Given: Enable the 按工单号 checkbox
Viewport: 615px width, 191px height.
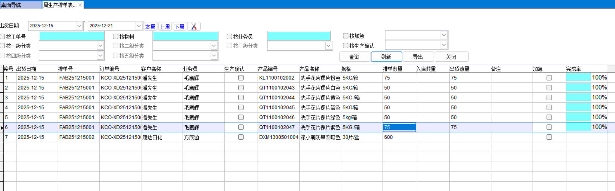Looking at the screenshot, I should (x=3, y=37).
